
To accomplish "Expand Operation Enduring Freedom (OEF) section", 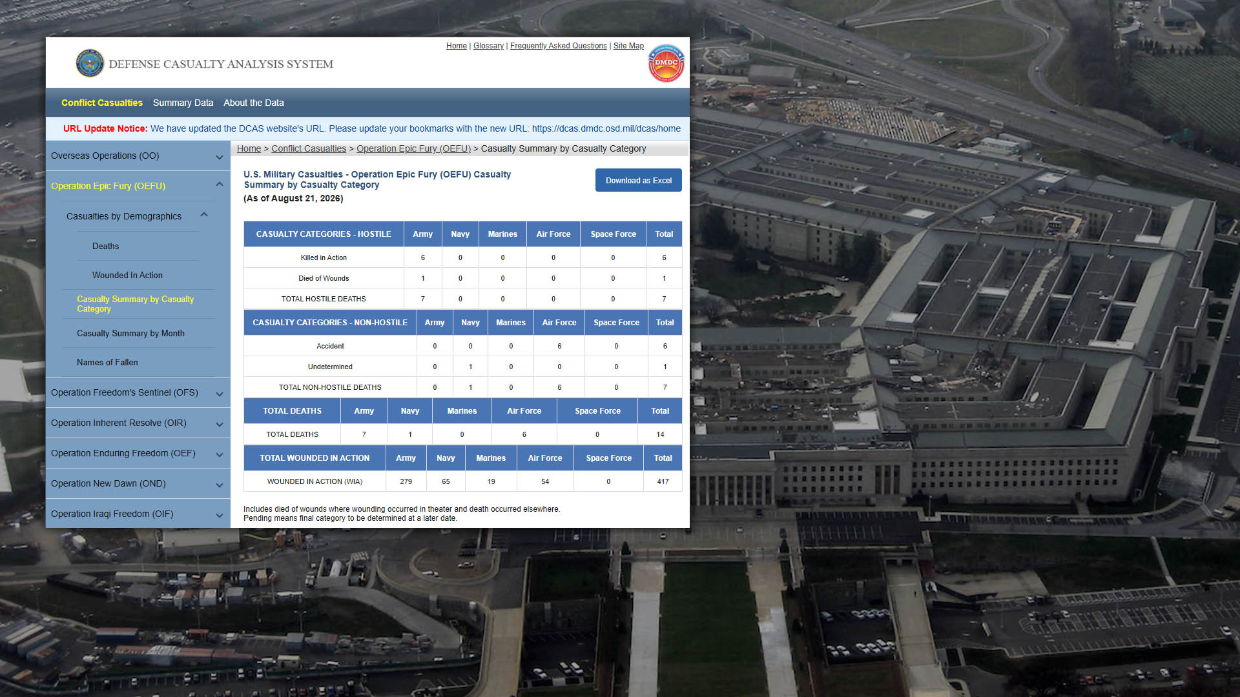I will (138, 453).
